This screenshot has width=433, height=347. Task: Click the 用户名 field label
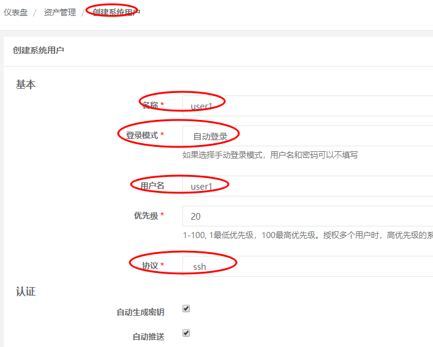(x=152, y=185)
